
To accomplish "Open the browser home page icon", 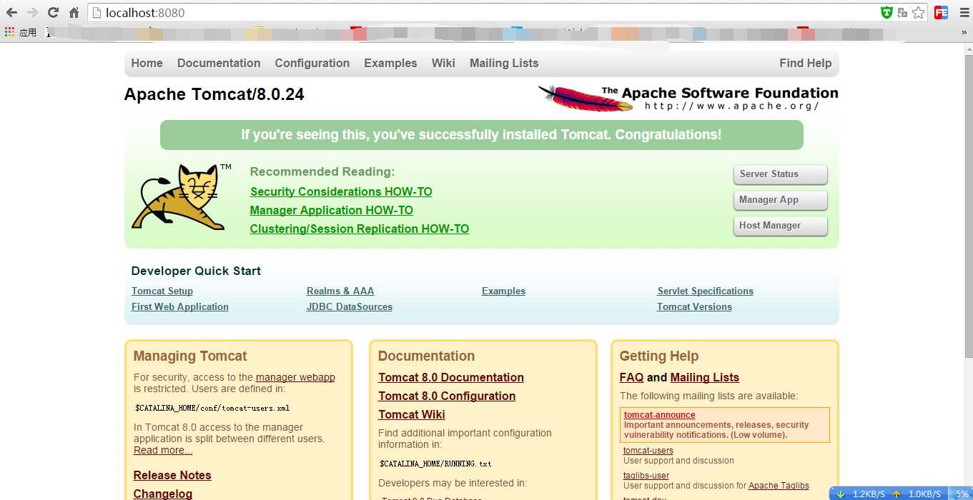I will coord(74,12).
